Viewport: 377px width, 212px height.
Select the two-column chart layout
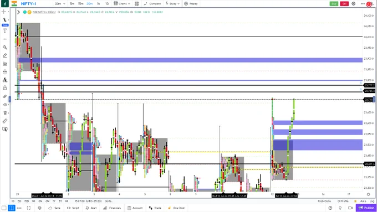11,208
